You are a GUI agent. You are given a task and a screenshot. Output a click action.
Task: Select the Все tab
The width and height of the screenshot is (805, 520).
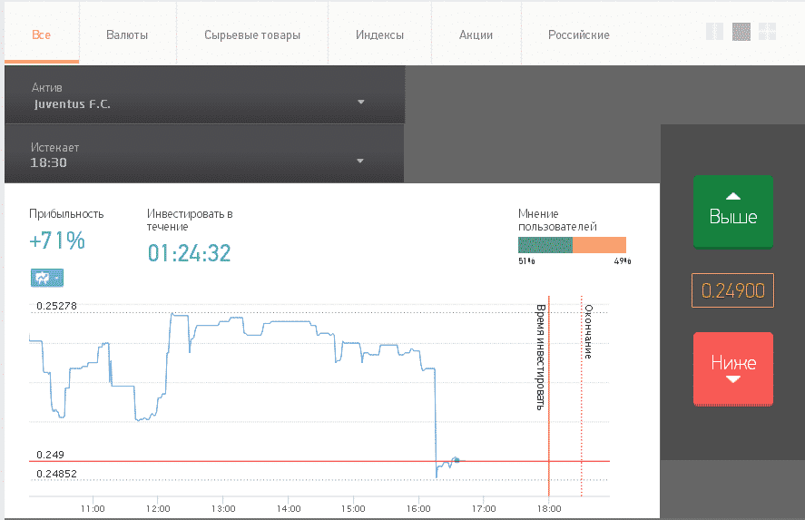tap(42, 34)
